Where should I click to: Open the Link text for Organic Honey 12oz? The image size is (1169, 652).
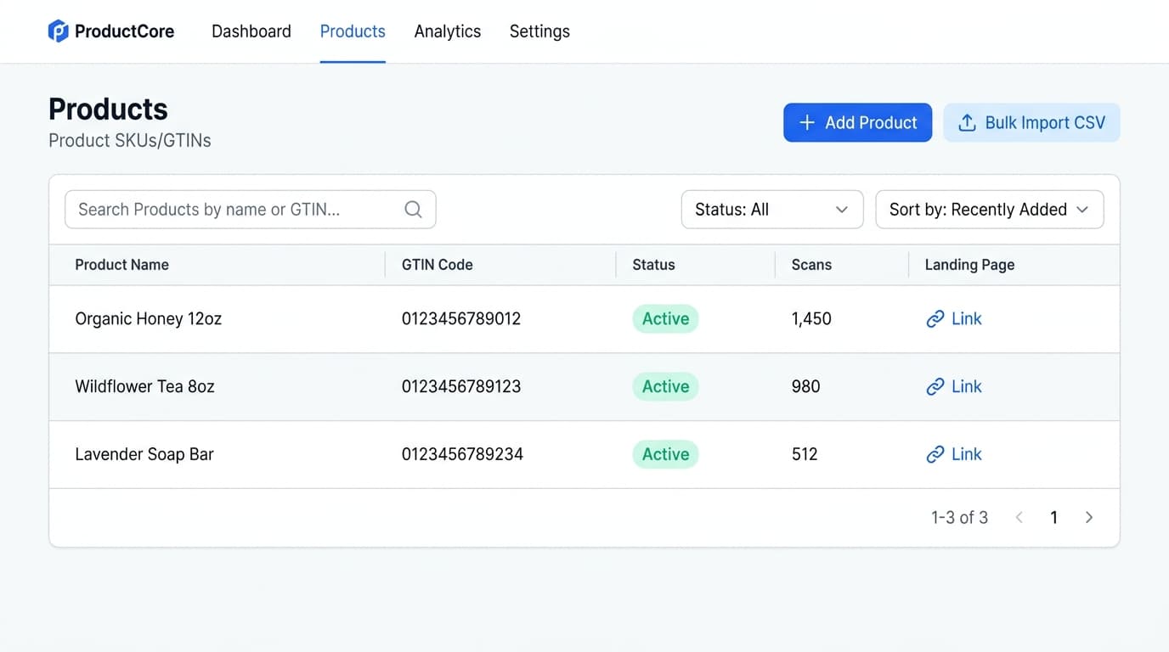click(x=967, y=318)
